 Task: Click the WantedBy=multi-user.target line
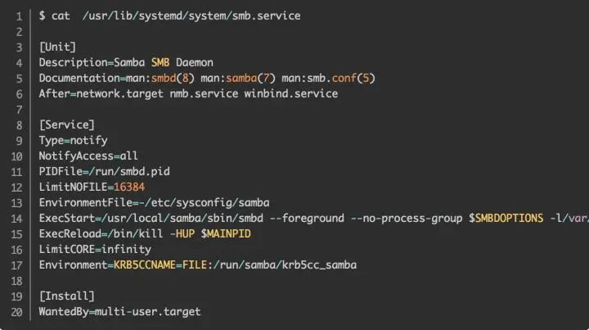119,311
